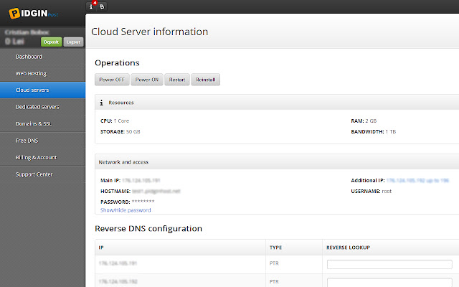Open Dedicated servers page
This screenshot has width=459, height=287.
tap(37, 107)
